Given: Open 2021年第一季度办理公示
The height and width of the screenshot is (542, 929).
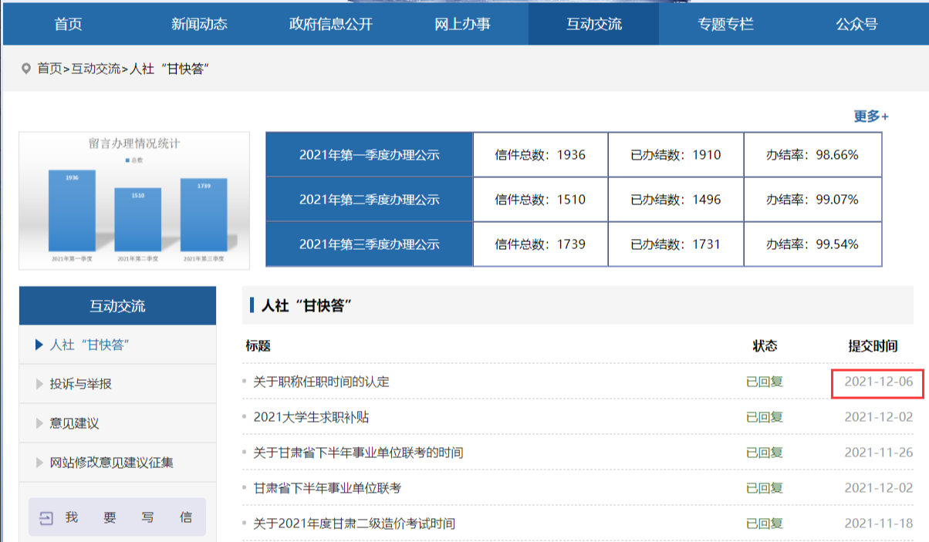Looking at the screenshot, I should tap(369, 155).
